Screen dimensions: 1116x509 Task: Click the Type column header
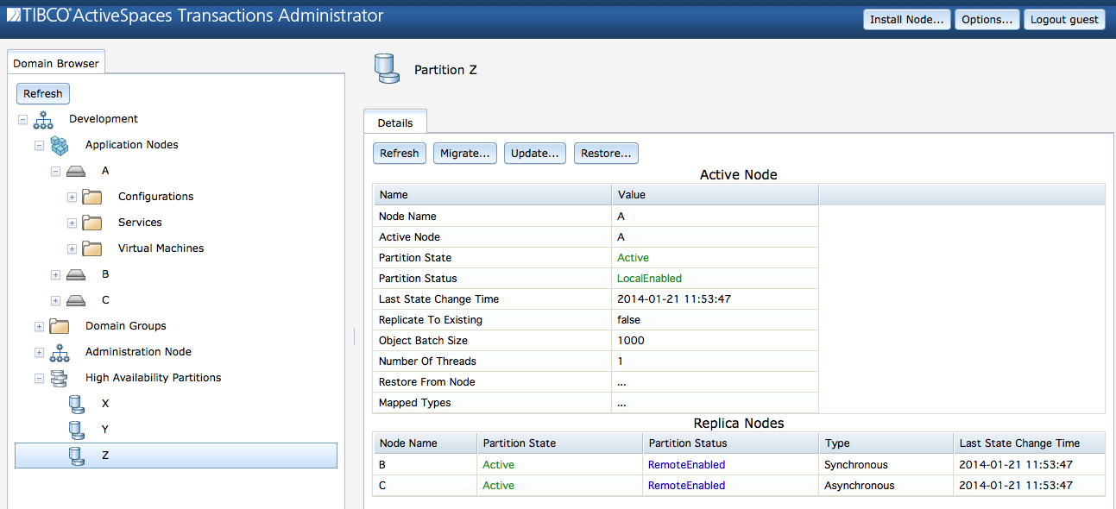(886, 443)
